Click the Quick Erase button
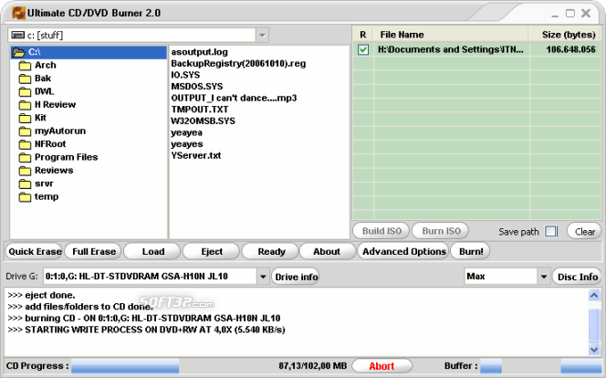 pos(35,252)
